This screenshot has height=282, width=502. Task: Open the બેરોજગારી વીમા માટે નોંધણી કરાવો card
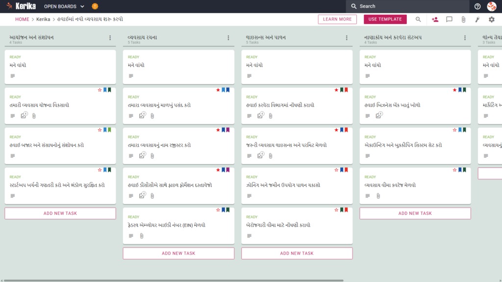point(297,225)
